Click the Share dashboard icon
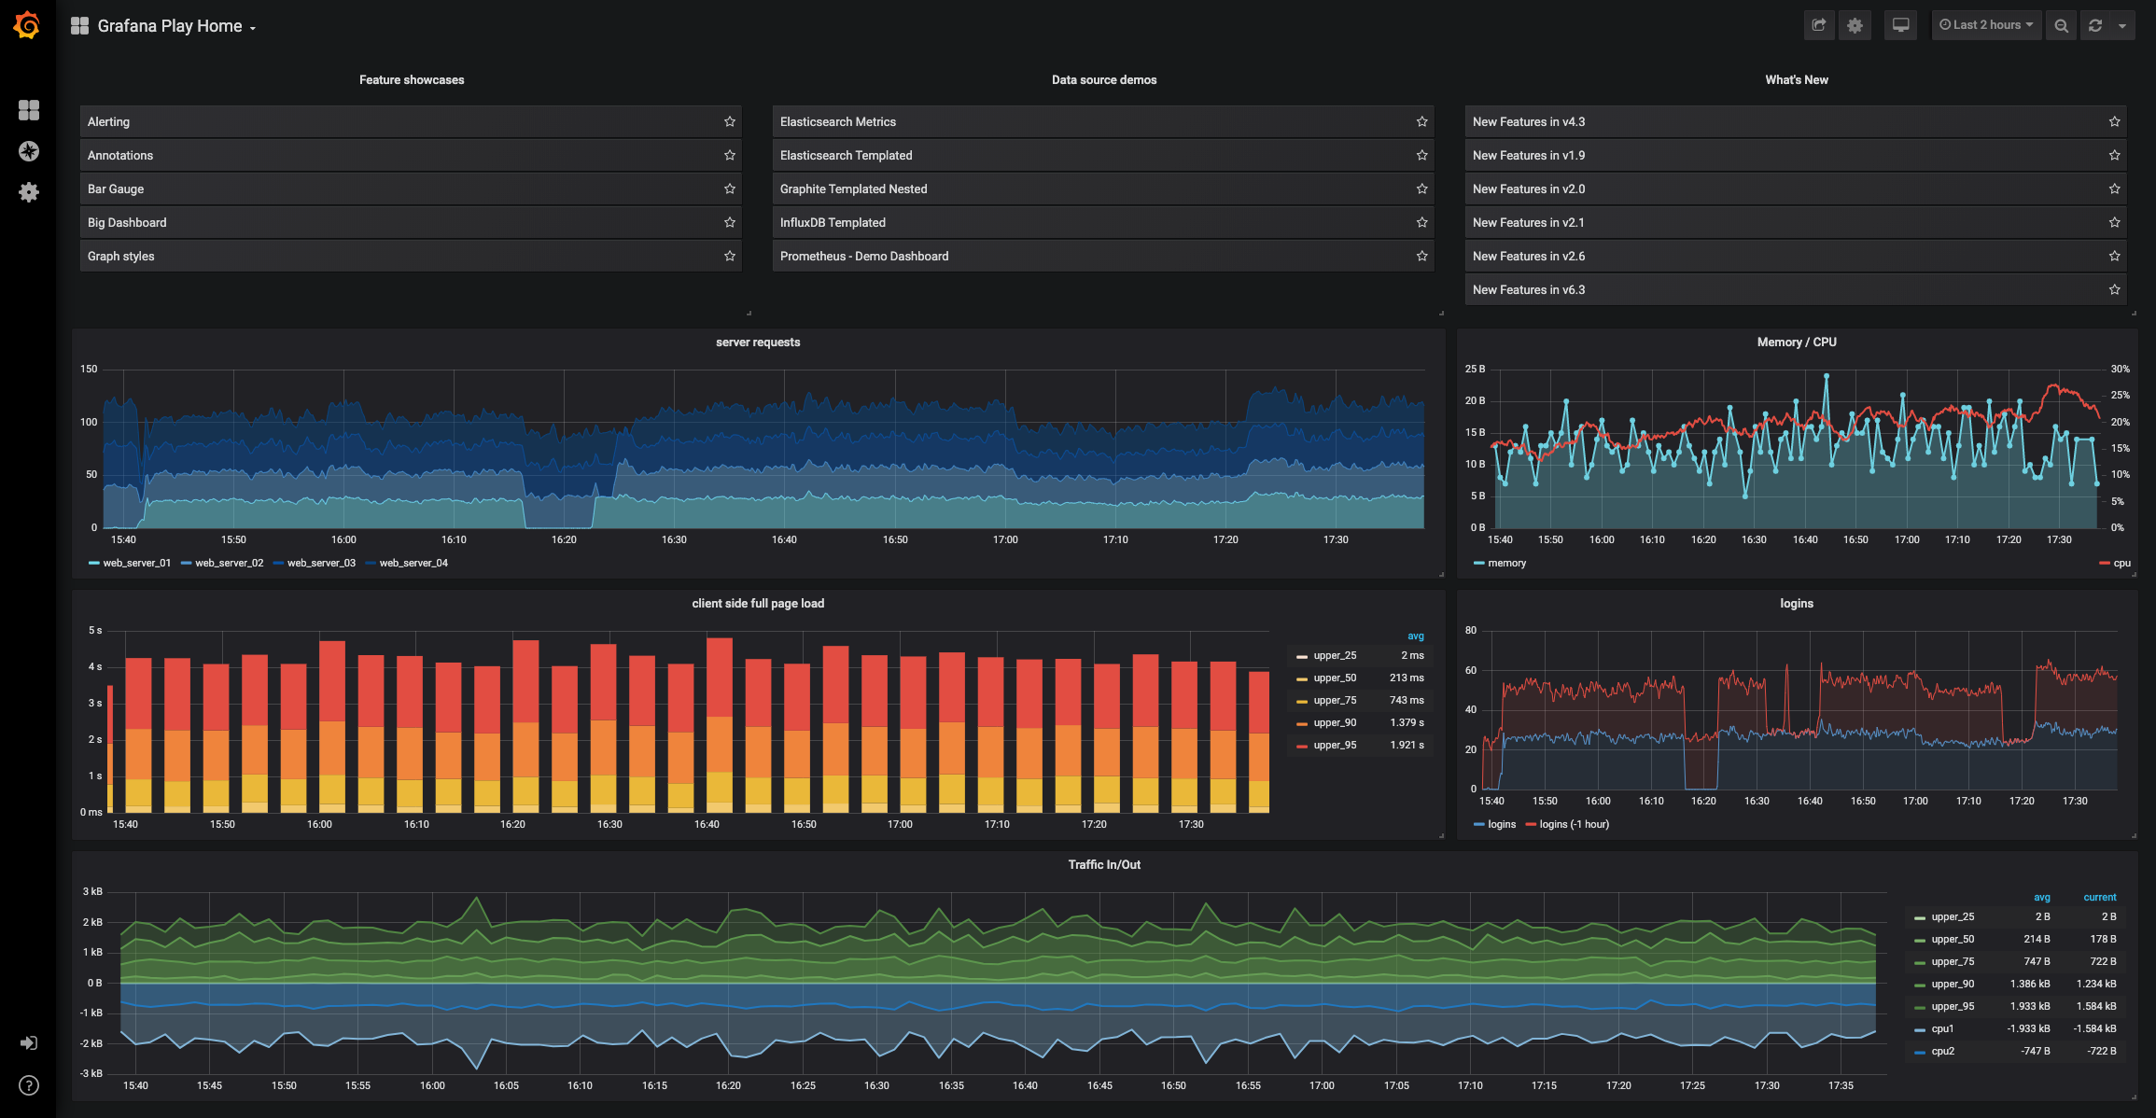 pyautogui.click(x=1818, y=25)
